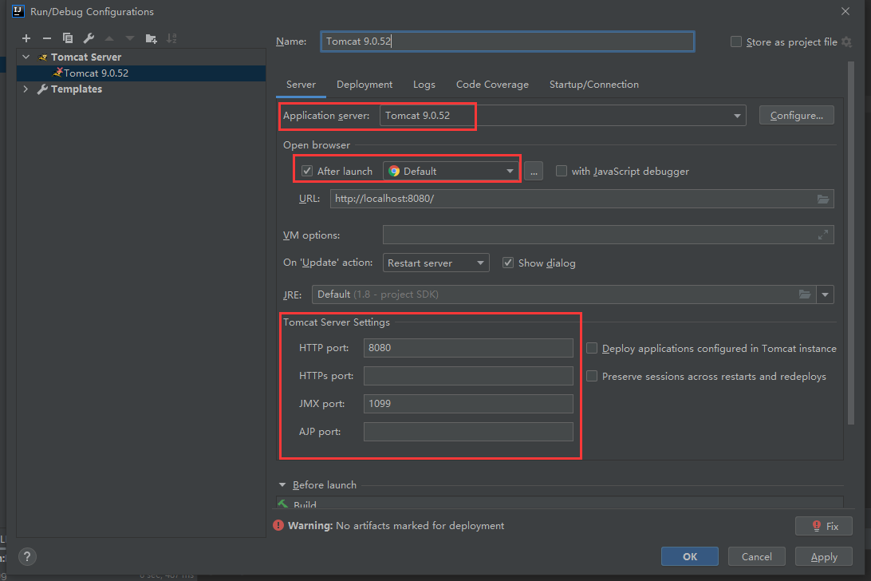Click red warning icon beside Warning message
This screenshot has width=871, height=581.
tap(278, 525)
